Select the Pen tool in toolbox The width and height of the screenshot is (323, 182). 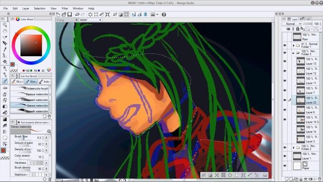[5, 69]
